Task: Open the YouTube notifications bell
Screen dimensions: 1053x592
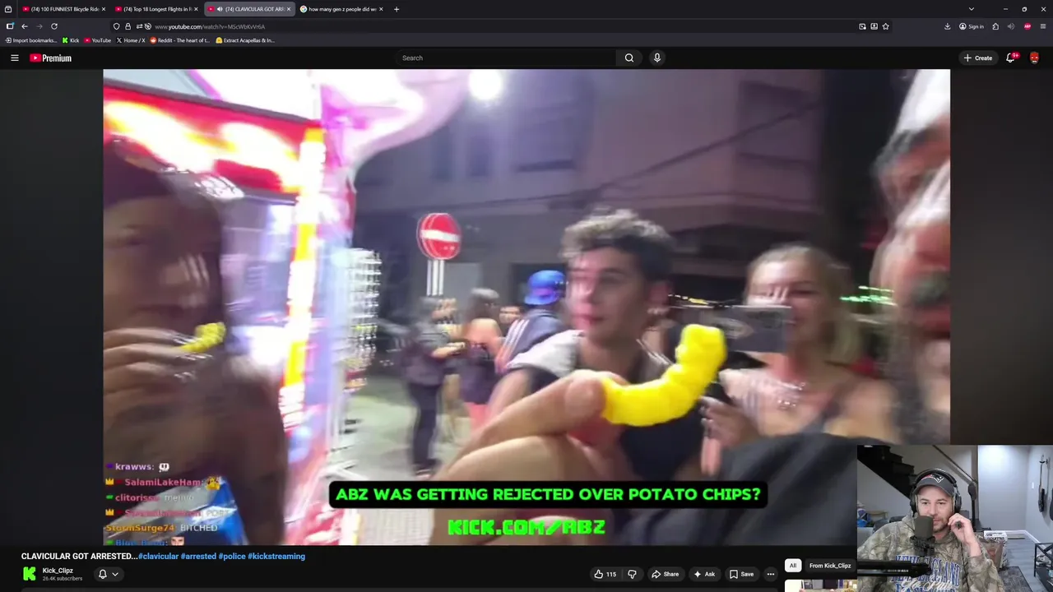Action: click(x=1011, y=58)
